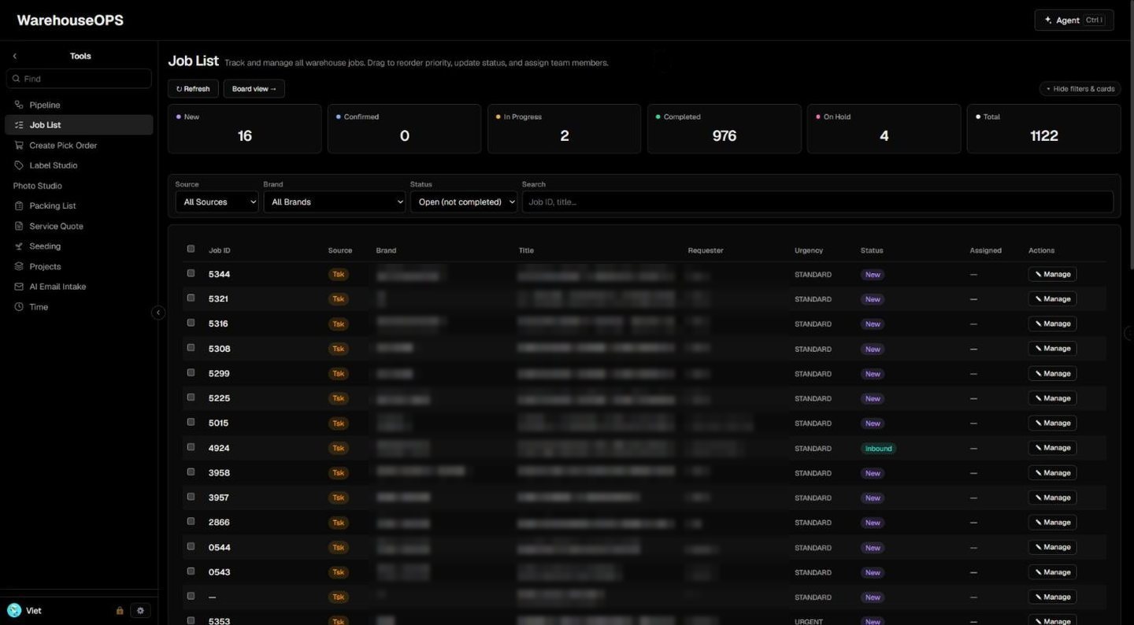Click the Refresh button
The height and width of the screenshot is (625, 1134).
tap(193, 89)
